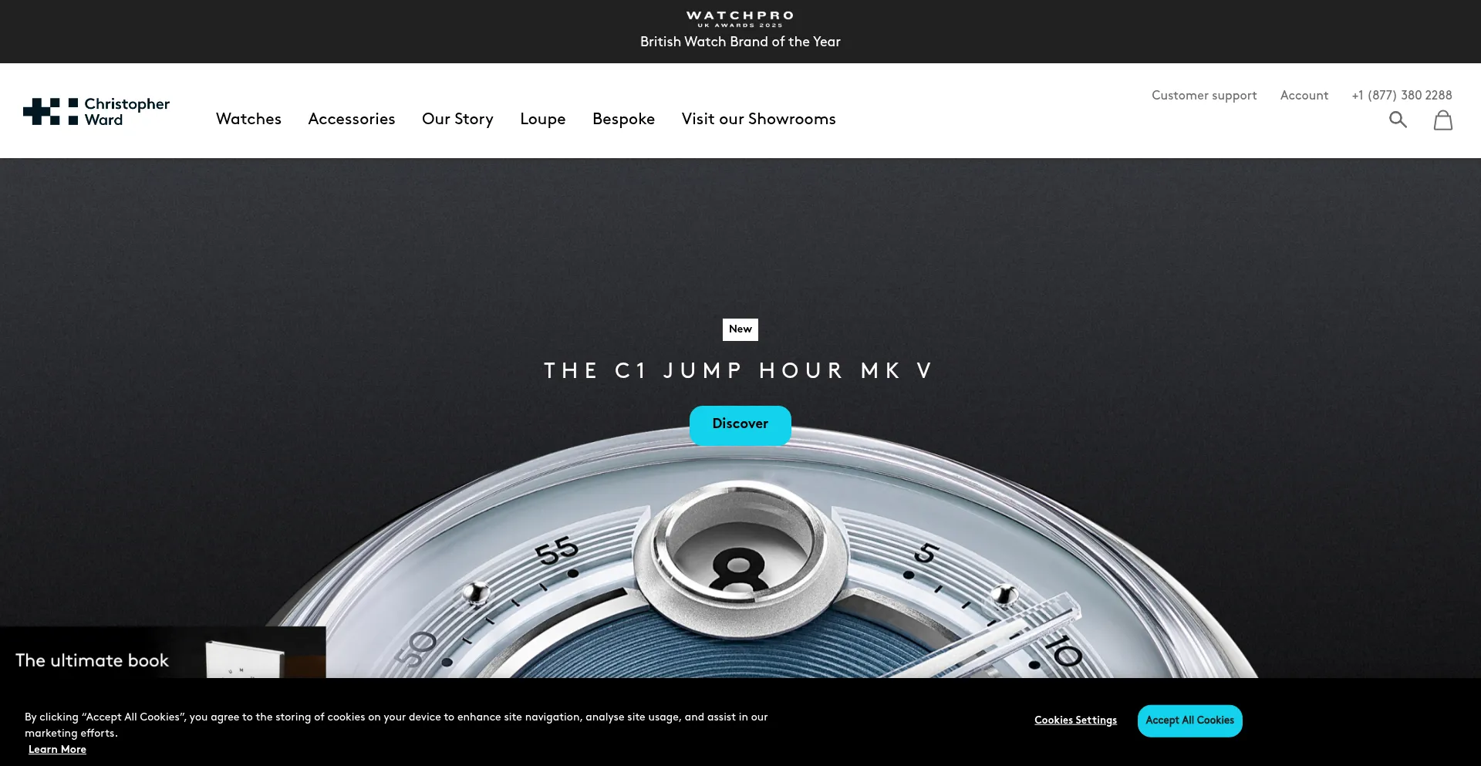Open the search magnifier icon
This screenshot has width=1481, height=766.
(x=1398, y=120)
